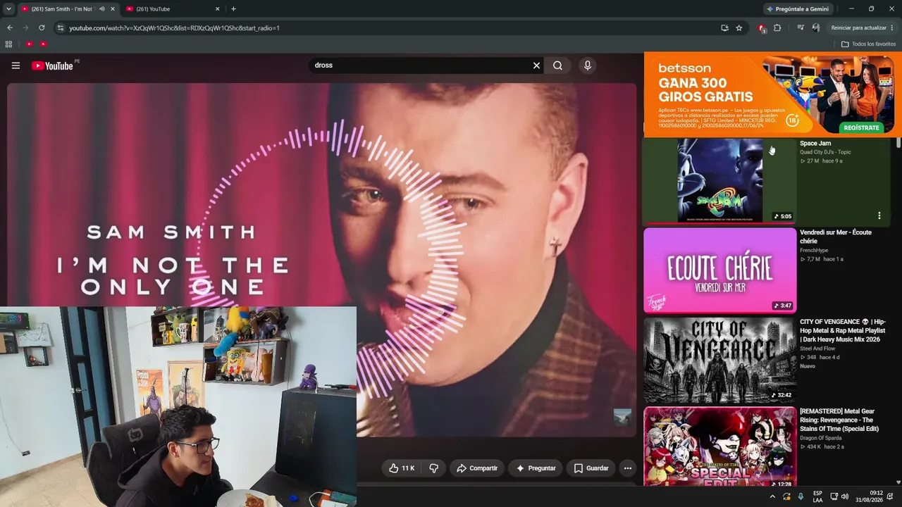Open the red extension with badge 1
The width and height of the screenshot is (902, 507).
762,28
